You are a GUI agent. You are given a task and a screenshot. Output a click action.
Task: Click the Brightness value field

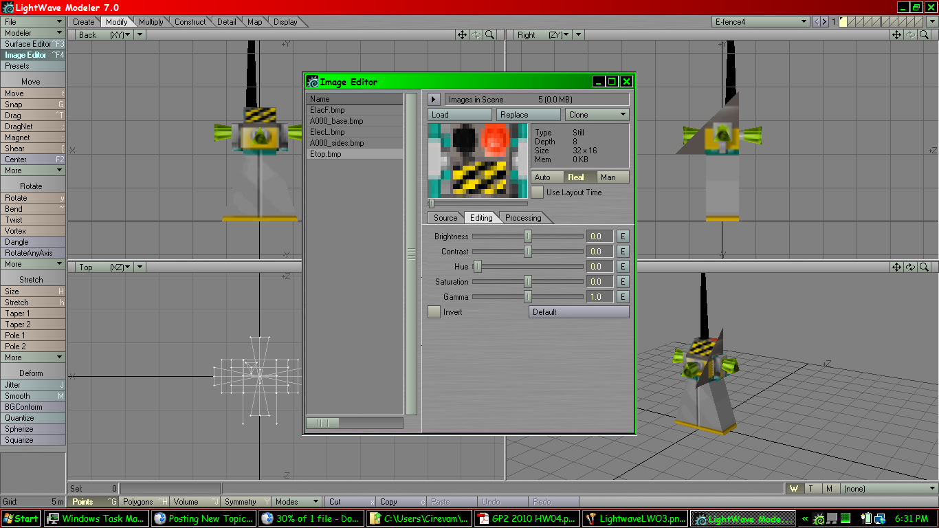click(599, 236)
